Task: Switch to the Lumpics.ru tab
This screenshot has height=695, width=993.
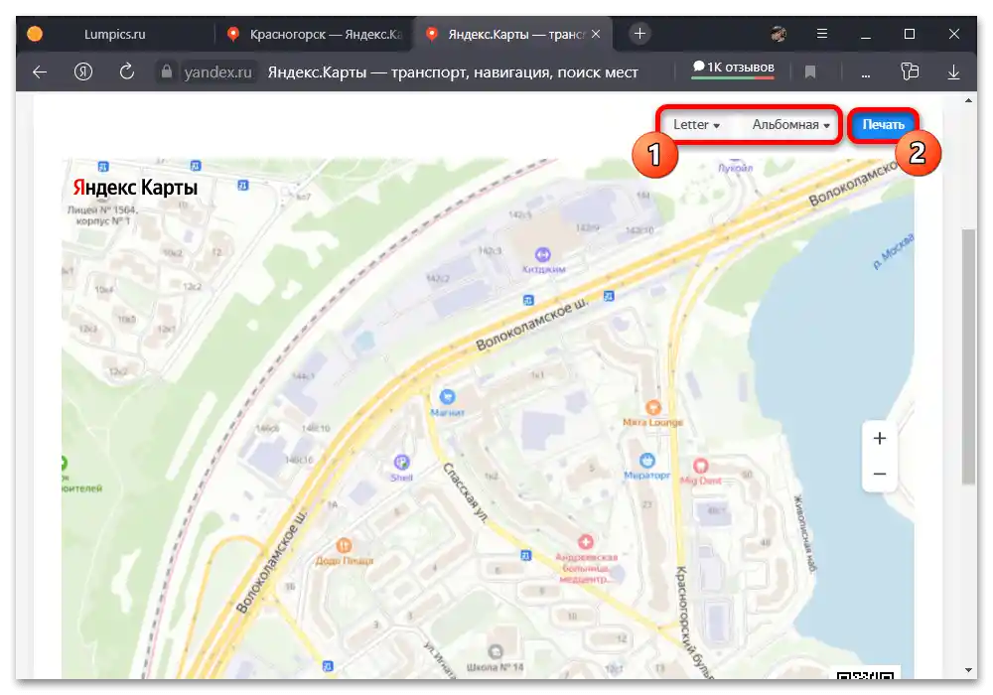Action: point(114,34)
